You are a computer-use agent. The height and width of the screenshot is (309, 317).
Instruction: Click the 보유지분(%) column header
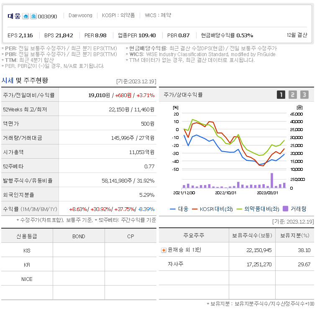point(295,235)
